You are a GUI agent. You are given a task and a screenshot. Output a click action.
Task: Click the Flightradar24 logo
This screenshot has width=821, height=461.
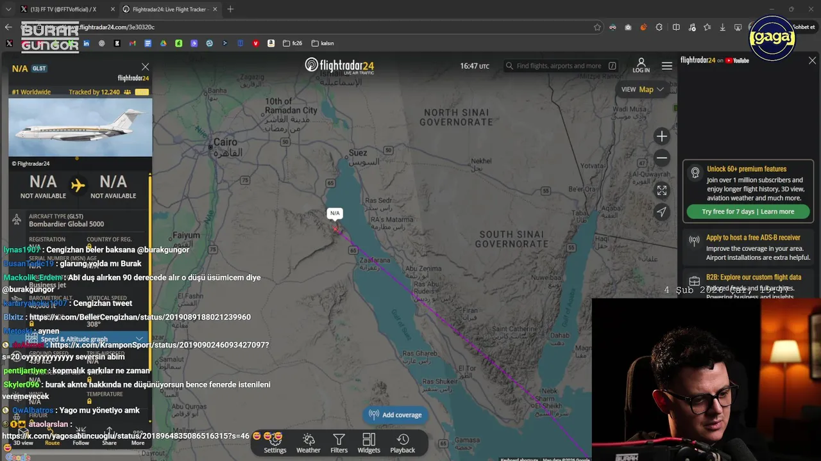[x=339, y=65]
